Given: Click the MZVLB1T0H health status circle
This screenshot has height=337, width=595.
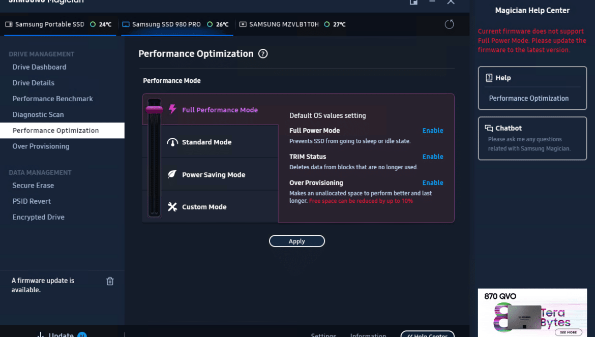Looking at the screenshot, I should (326, 24).
